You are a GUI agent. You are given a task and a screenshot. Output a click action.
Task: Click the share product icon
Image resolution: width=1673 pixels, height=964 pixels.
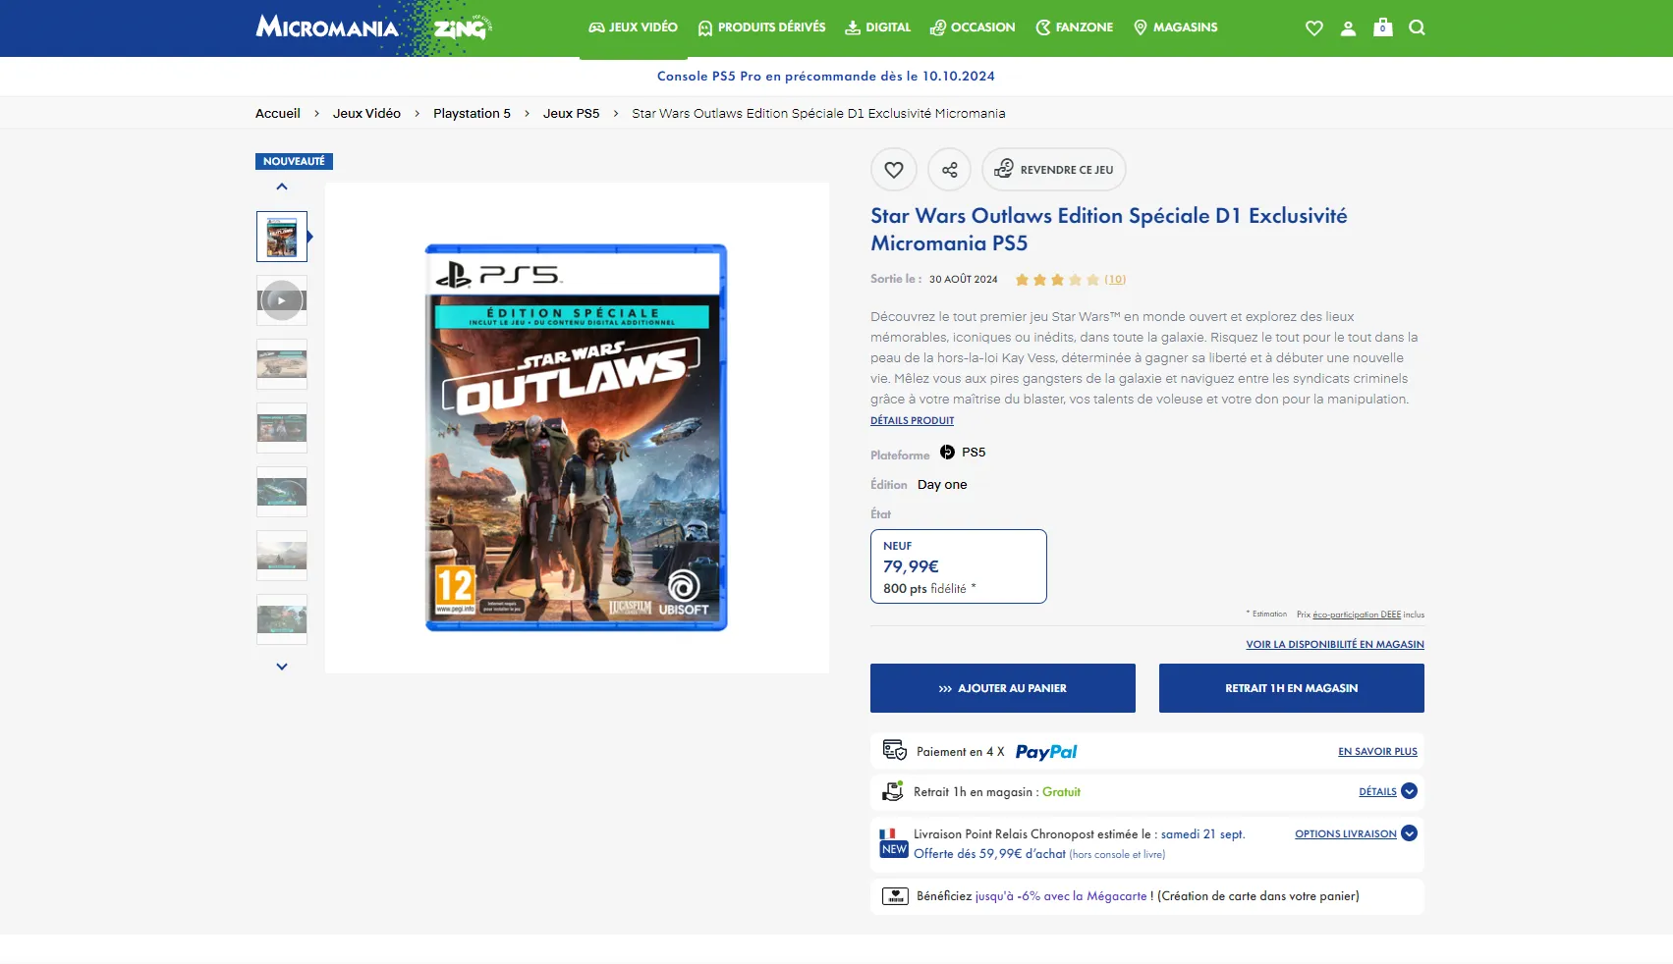[949, 170]
